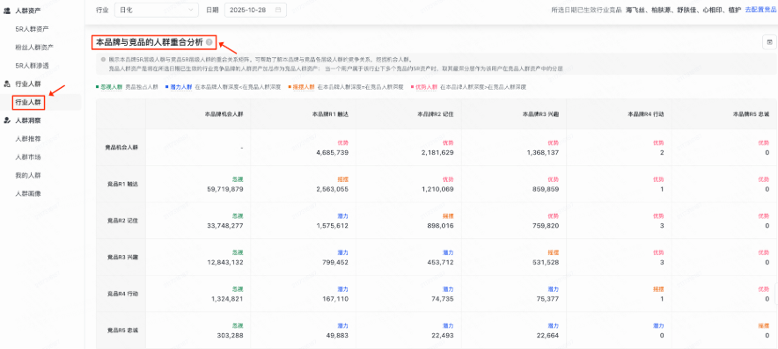The height and width of the screenshot is (349, 778).
Task: Click the cell value 75,377
Action: (x=547, y=299)
